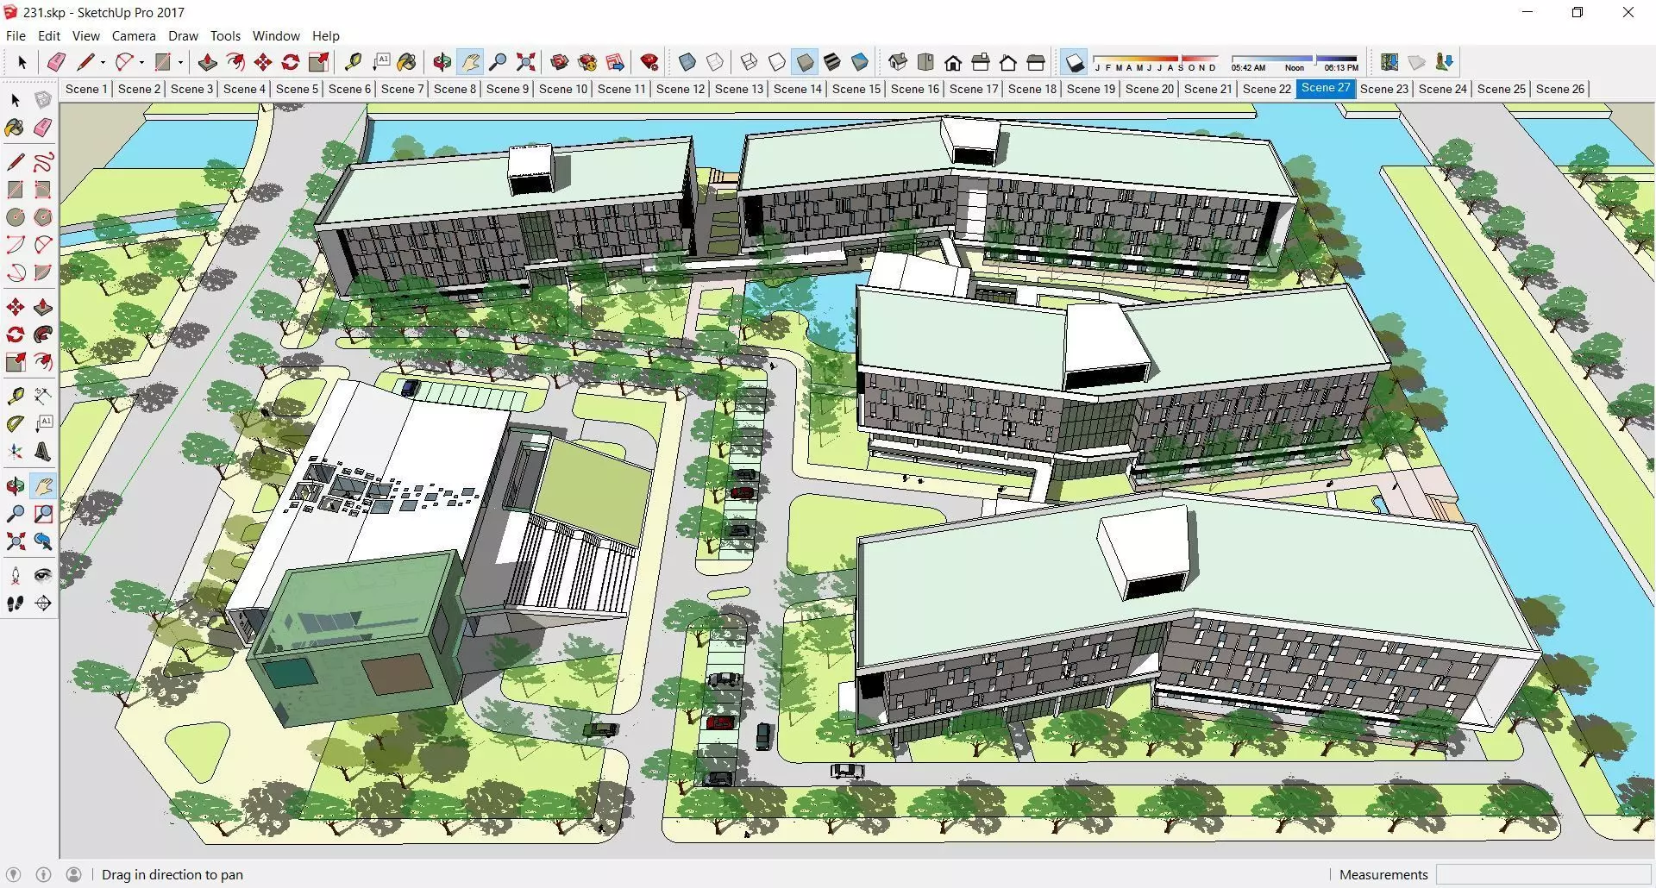Viewport: 1656px width, 888px height.
Task: Select the Tape Measure tool in top toolbar
Action: pyautogui.click(x=353, y=62)
